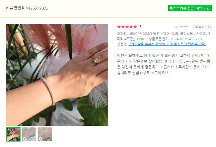Viewport: 216px width, 147px height.
Task: Click the large review photo of the bracelet
Action: (57, 75)
